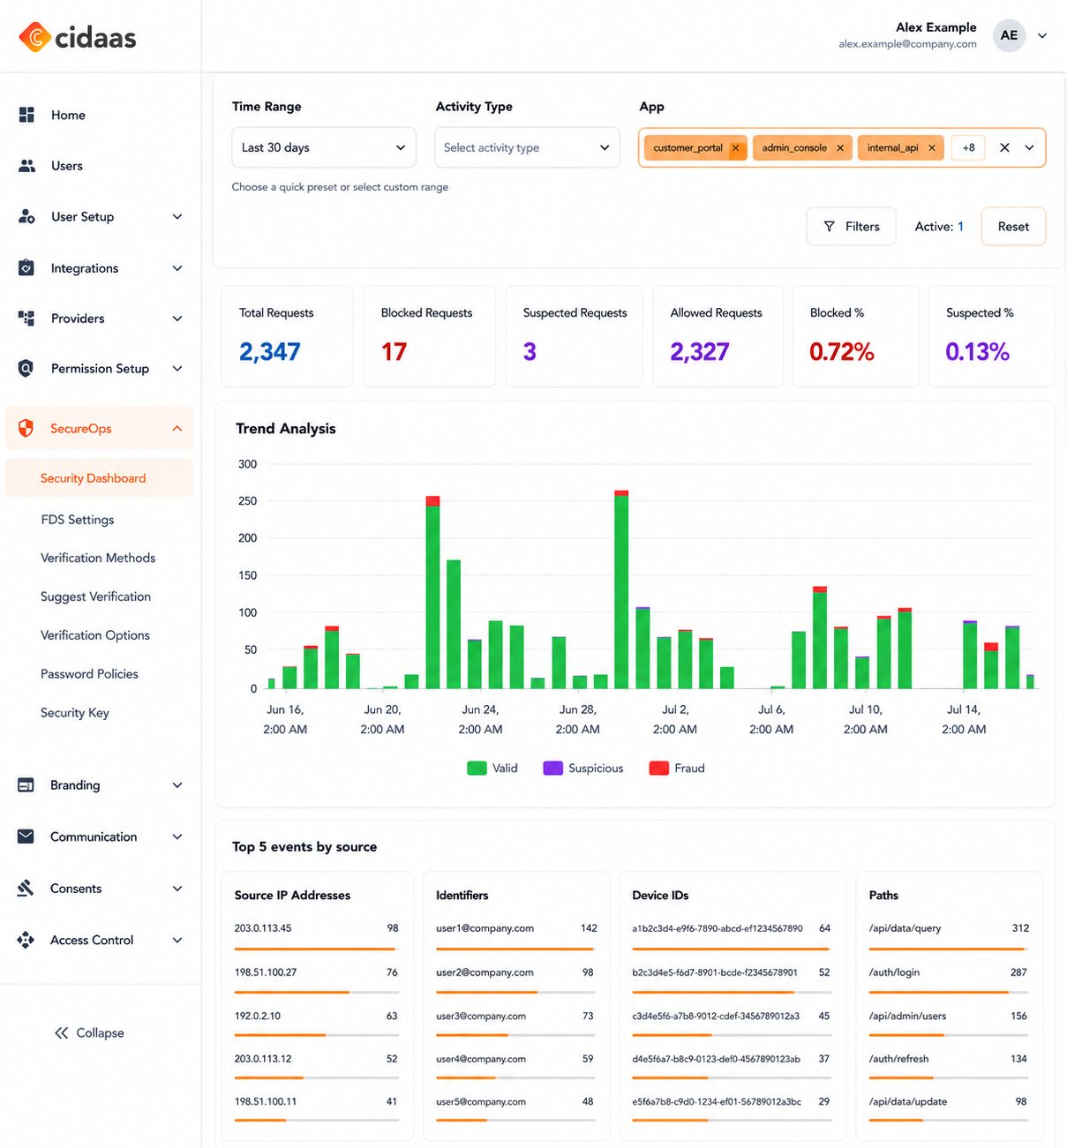Expand the User Setup submenu chevron
Image resolution: width=1067 pixels, height=1148 pixels.
pyautogui.click(x=177, y=216)
